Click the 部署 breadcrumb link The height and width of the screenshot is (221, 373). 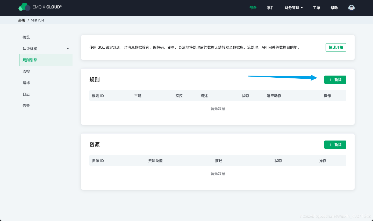click(x=22, y=20)
